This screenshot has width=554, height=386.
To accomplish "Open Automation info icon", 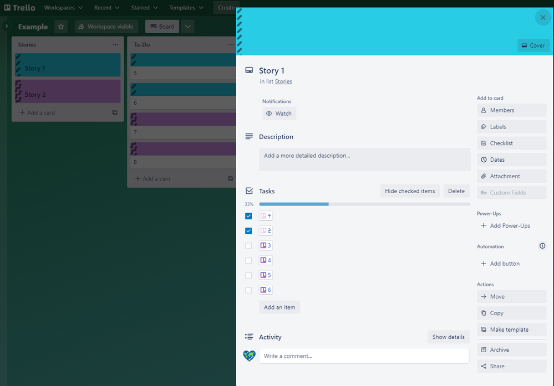I will [x=542, y=246].
